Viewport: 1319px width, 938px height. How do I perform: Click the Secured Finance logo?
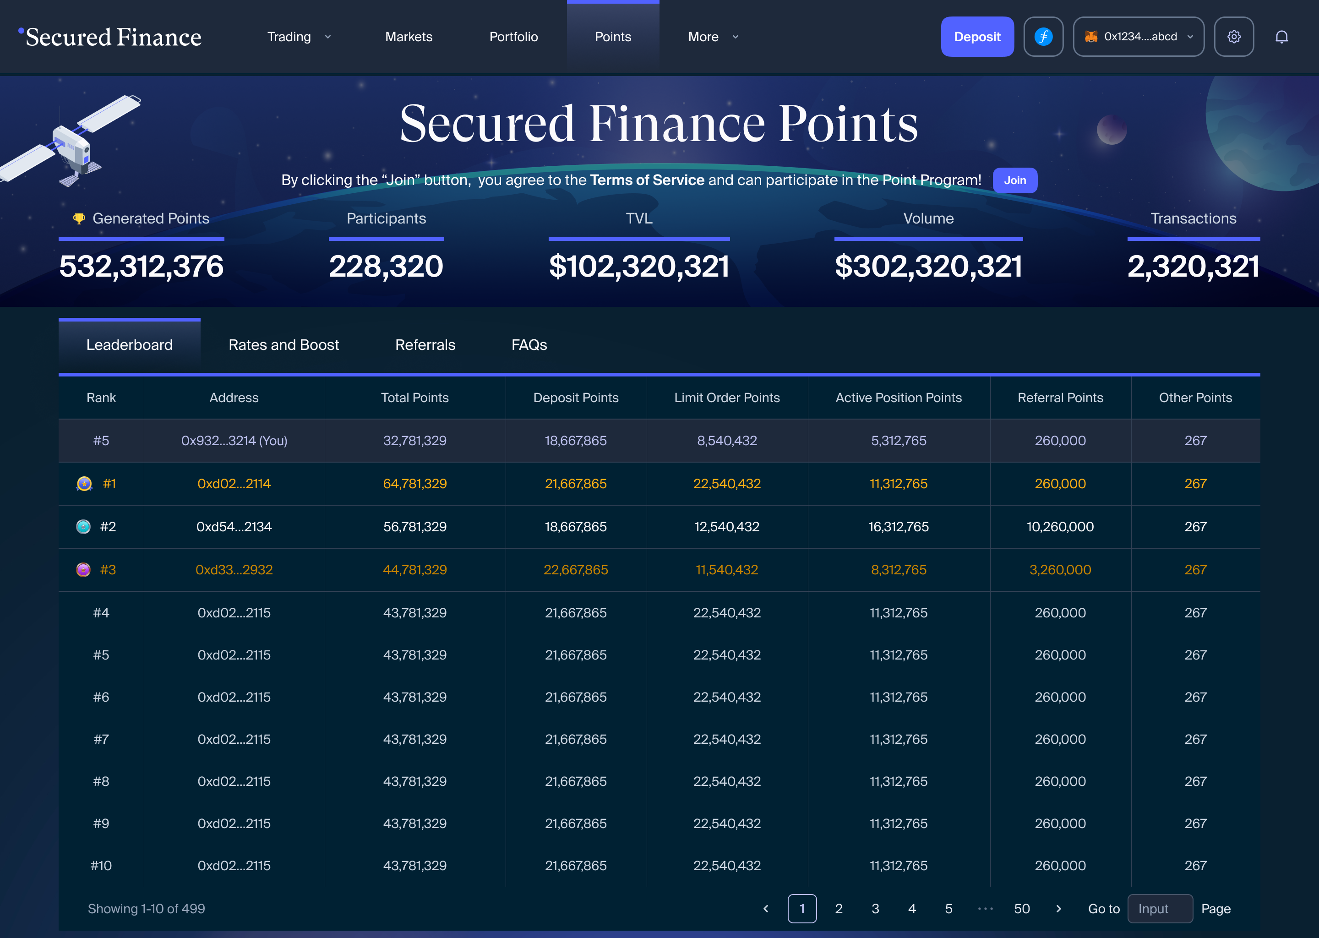(110, 37)
